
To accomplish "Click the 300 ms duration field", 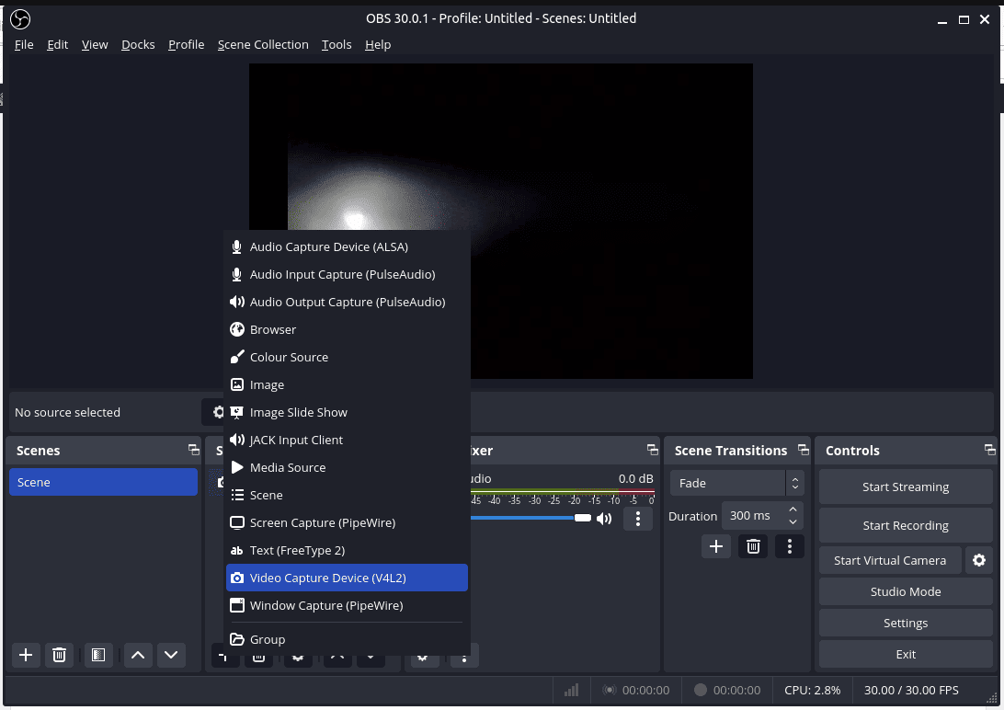I will click(754, 515).
